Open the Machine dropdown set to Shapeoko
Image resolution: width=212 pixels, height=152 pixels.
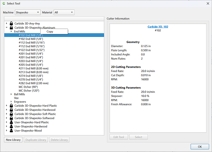tap(28, 12)
